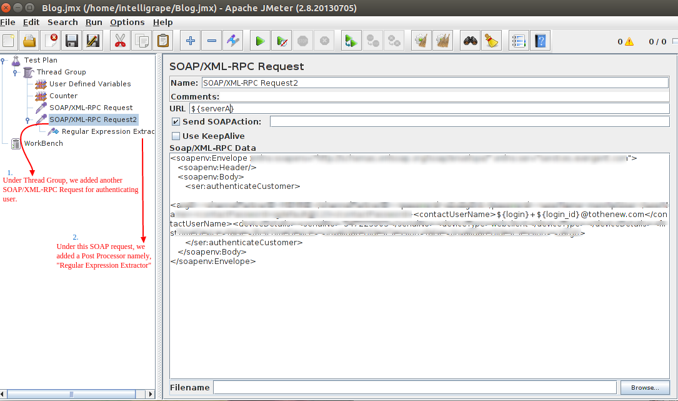The image size is (678, 401).
Task: Open a test plan with folder icon
Action: tap(29, 41)
